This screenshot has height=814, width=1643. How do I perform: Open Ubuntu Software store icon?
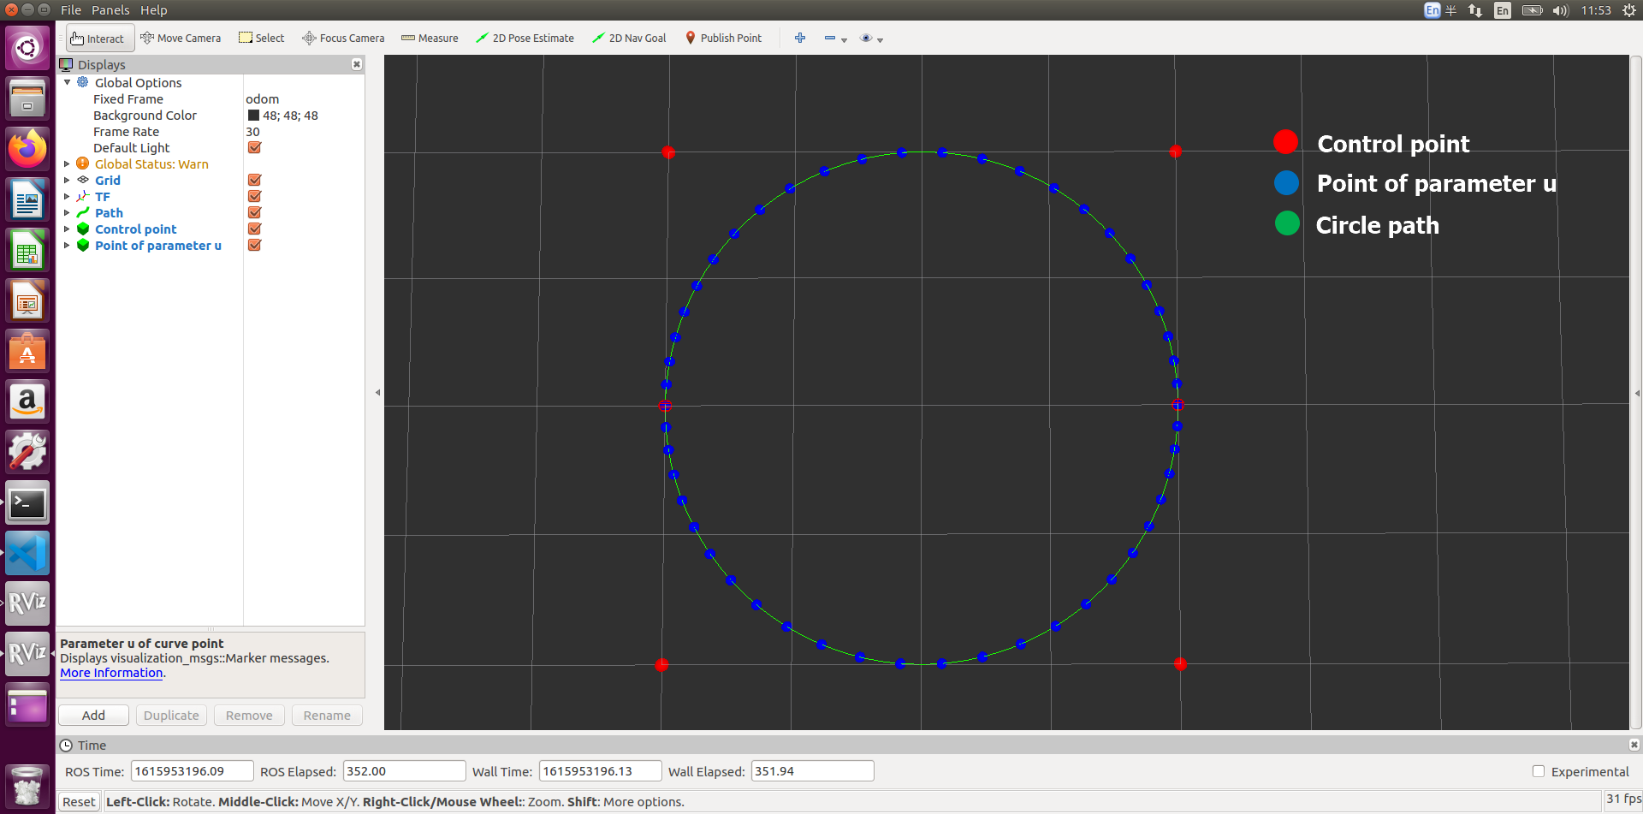pyautogui.click(x=27, y=351)
